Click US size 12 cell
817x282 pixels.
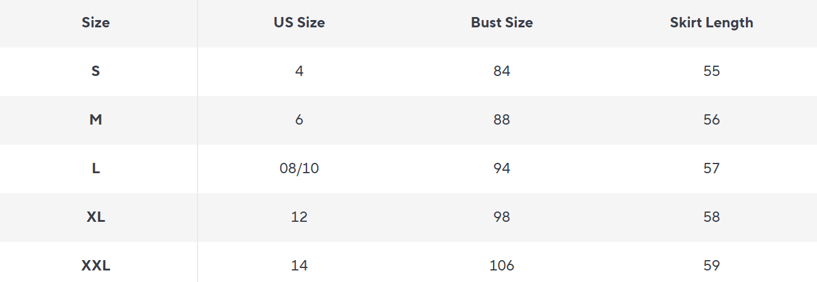click(299, 217)
